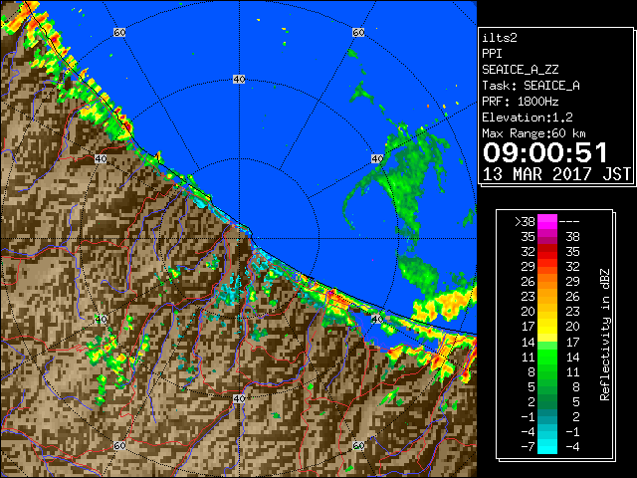Click the cyan bottom band of color scale
Viewport: 637px width, 478px height.
pyautogui.click(x=547, y=446)
